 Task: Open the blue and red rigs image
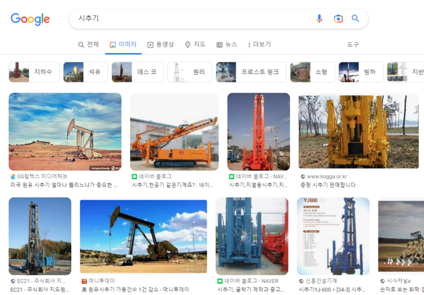pyautogui.click(x=252, y=236)
